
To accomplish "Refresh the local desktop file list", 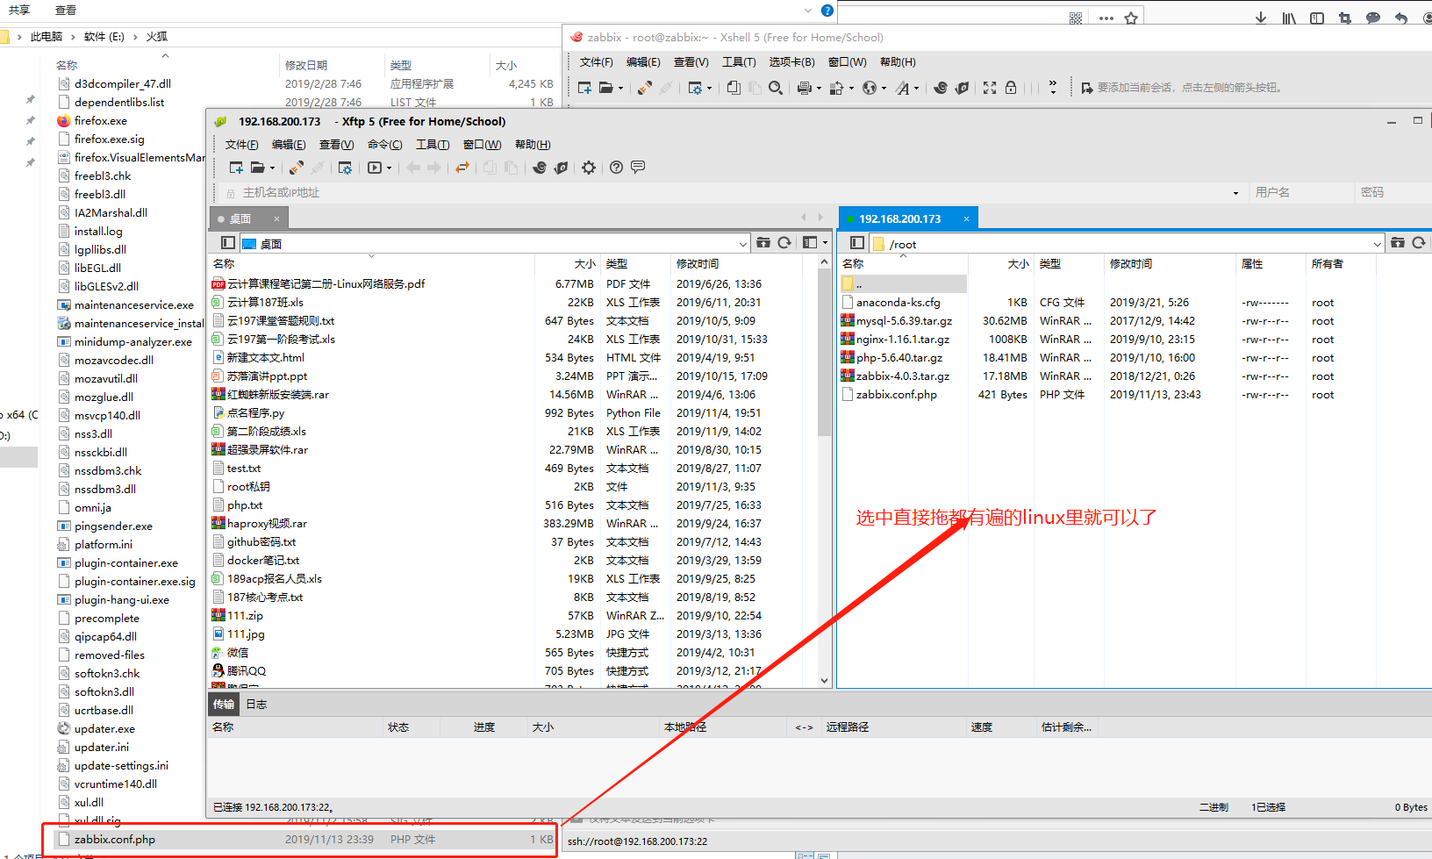I will 784,243.
